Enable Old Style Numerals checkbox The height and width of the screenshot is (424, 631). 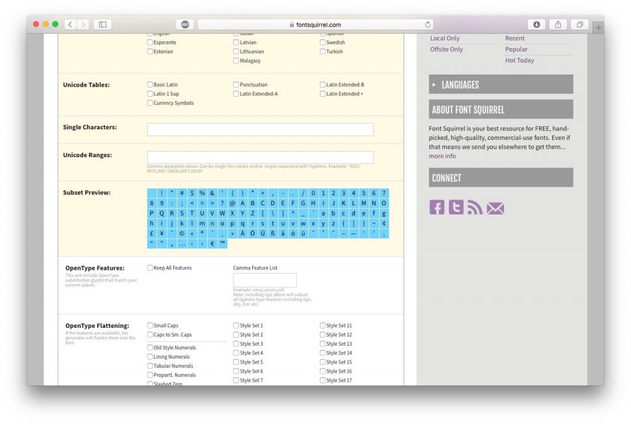coord(150,348)
